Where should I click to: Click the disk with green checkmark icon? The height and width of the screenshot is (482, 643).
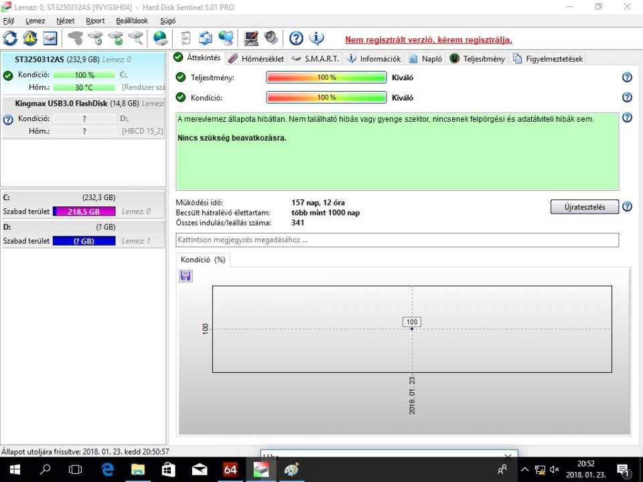coord(116,39)
